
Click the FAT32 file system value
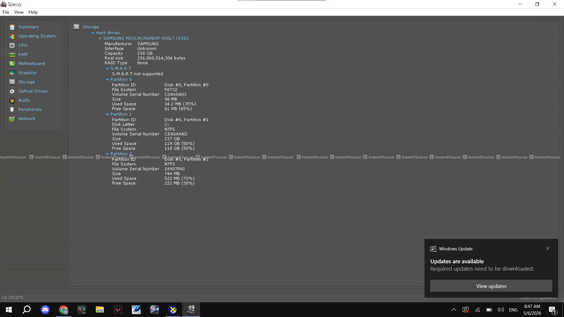[x=171, y=90]
